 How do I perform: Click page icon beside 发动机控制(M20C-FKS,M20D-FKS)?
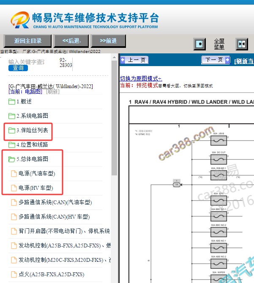(x=14, y=260)
